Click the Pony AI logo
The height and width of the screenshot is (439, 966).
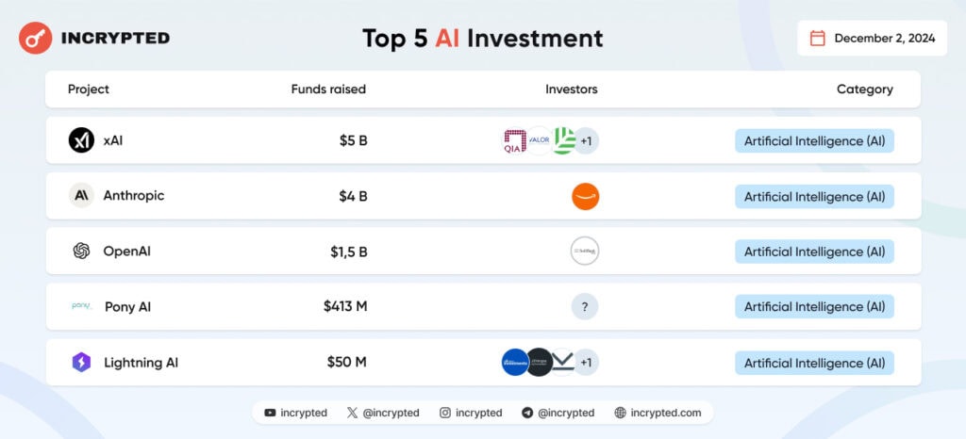tap(81, 306)
